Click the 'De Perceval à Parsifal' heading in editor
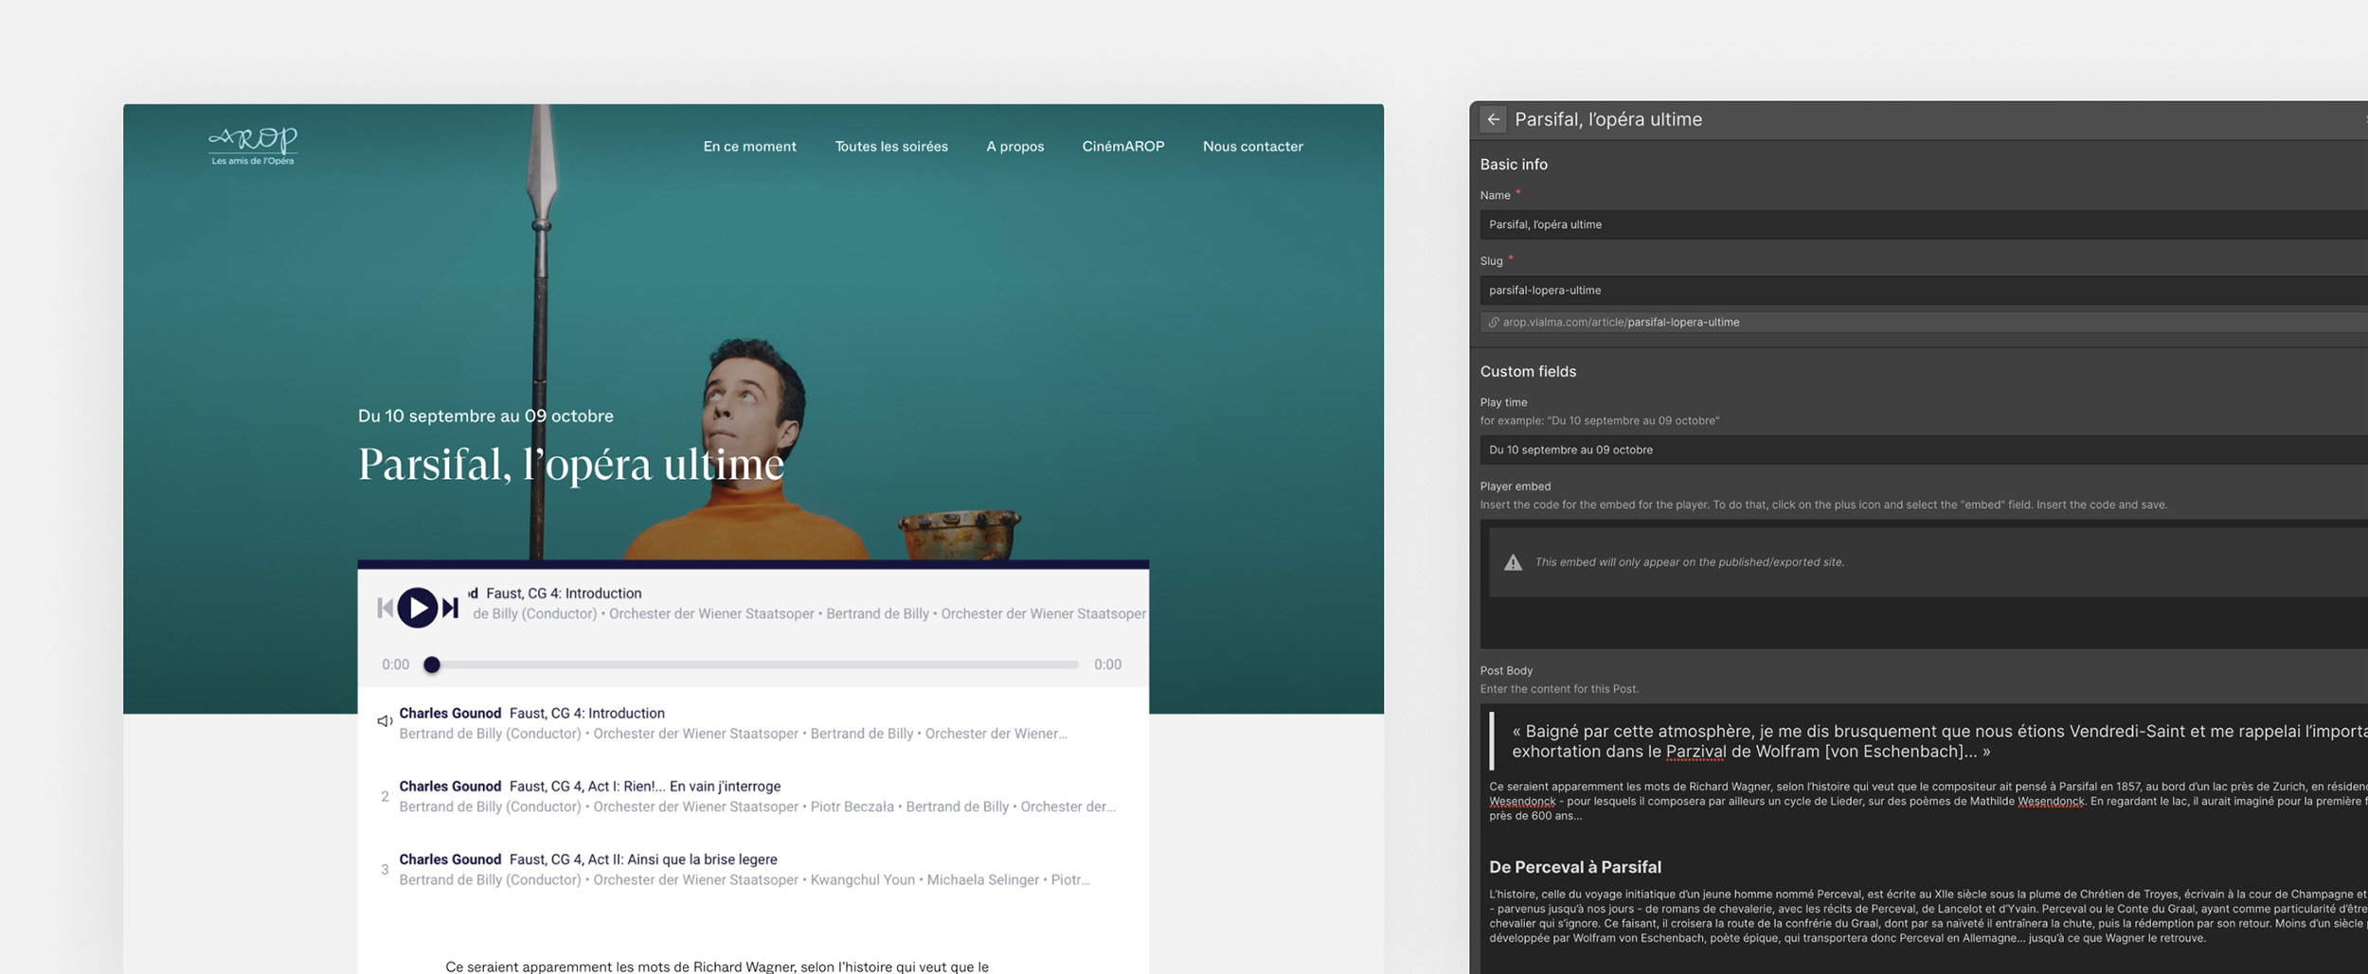2368x974 pixels. coord(1575,867)
